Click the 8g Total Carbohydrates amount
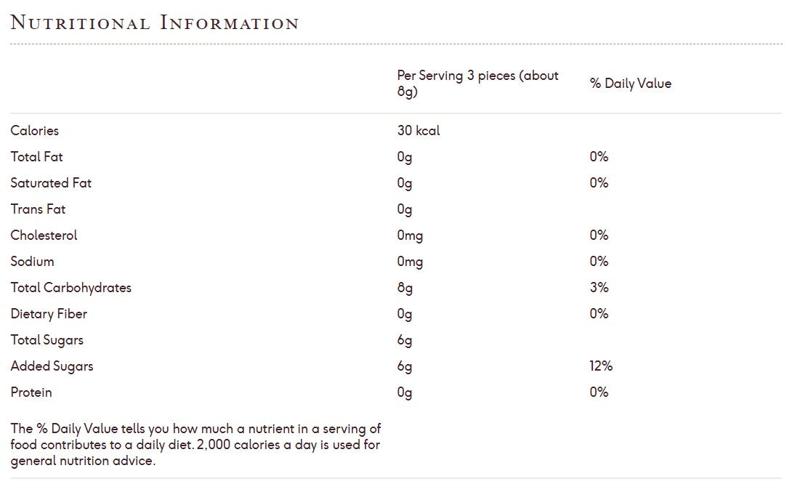Screen dimensions: 795x492 tap(405, 288)
